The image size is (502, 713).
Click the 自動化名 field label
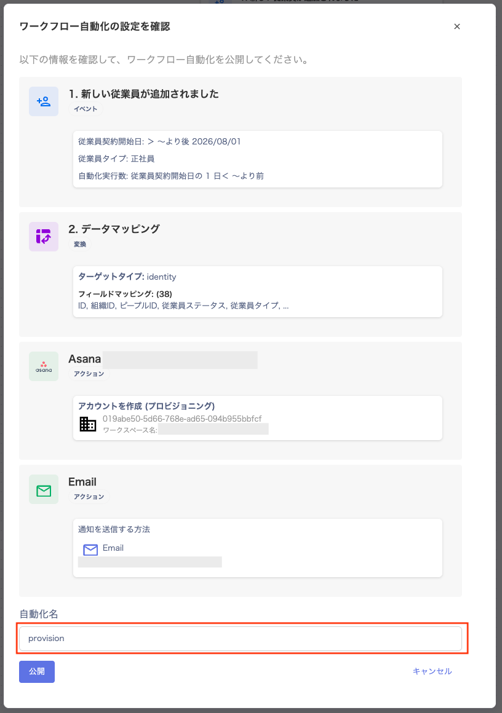coord(39,614)
